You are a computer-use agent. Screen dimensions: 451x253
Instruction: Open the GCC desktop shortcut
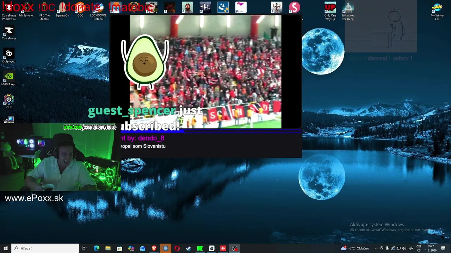[80, 10]
